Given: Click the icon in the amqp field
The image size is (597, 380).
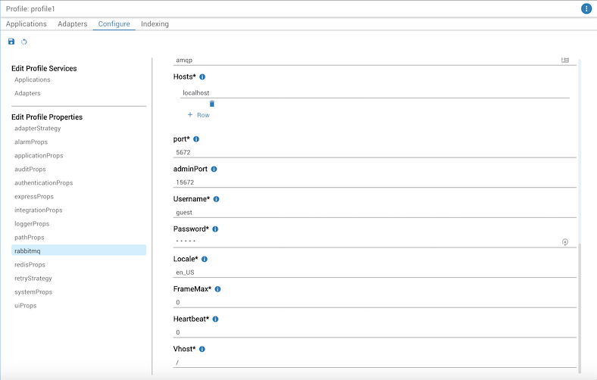Looking at the screenshot, I should [x=565, y=60].
